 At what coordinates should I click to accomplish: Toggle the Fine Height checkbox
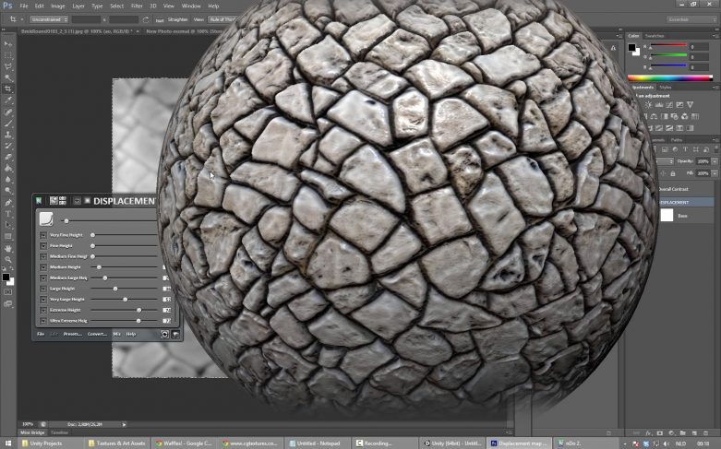43,246
